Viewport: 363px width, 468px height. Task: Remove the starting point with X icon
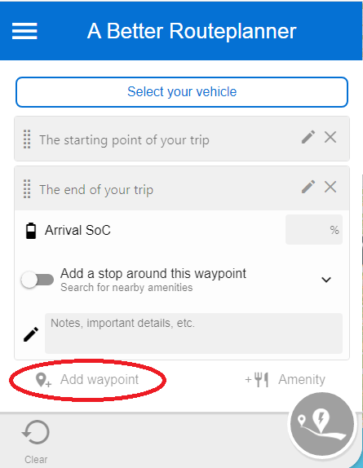[330, 137]
